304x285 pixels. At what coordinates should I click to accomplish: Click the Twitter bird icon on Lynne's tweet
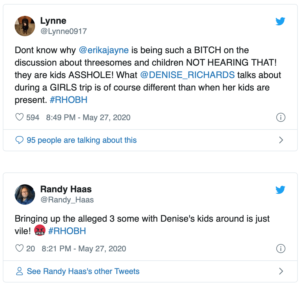coord(280,21)
